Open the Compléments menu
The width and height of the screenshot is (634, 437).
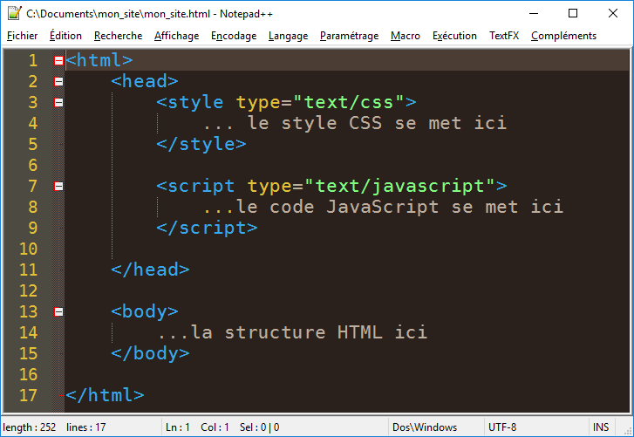coord(563,36)
